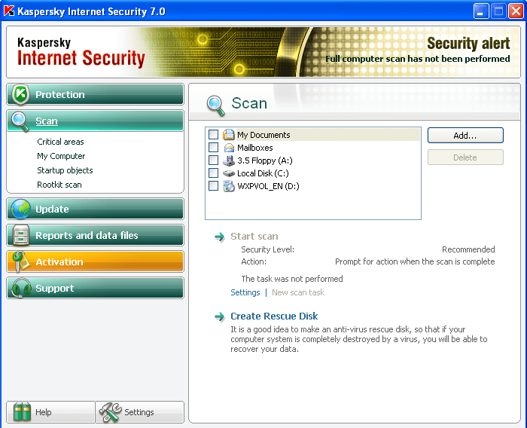Click the My Documents folder icon
This screenshot has height=428, width=527.
click(x=229, y=135)
